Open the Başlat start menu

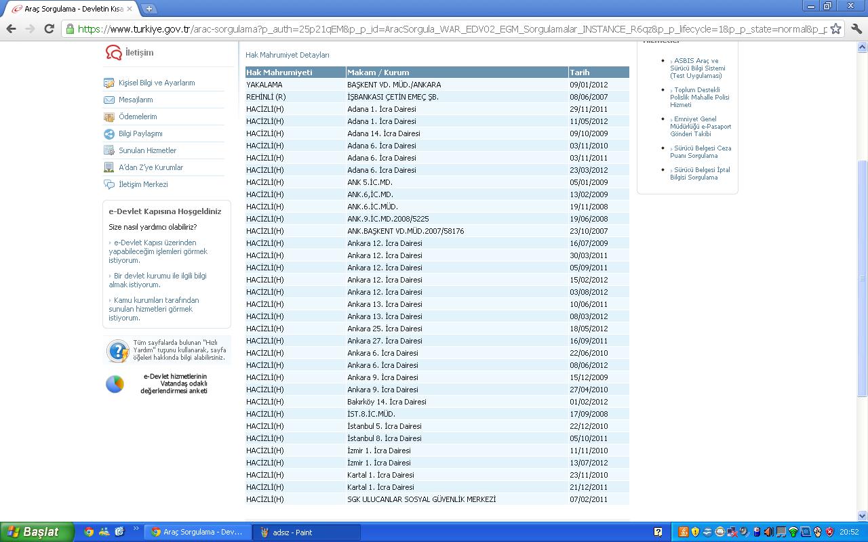point(37,532)
